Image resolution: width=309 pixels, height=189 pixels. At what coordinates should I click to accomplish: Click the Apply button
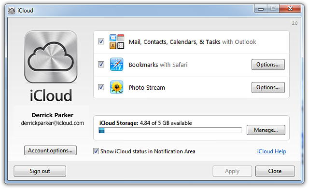tap(232, 171)
